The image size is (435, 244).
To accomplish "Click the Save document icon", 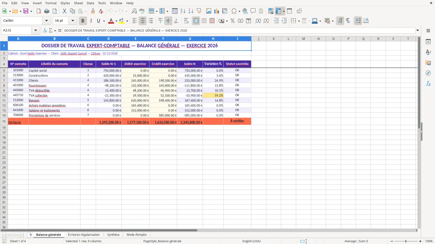I will pyautogui.click(x=26, y=11).
